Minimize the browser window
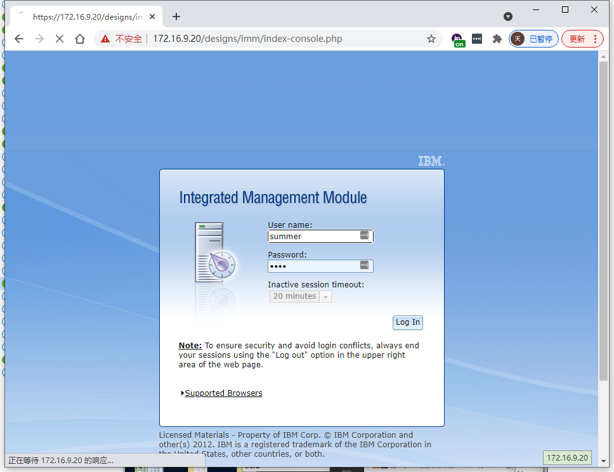This screenshot has width=614, height=472. [x=536, y=10]
